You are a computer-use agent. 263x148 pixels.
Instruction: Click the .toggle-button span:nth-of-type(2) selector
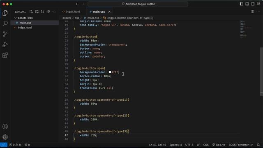101,116
